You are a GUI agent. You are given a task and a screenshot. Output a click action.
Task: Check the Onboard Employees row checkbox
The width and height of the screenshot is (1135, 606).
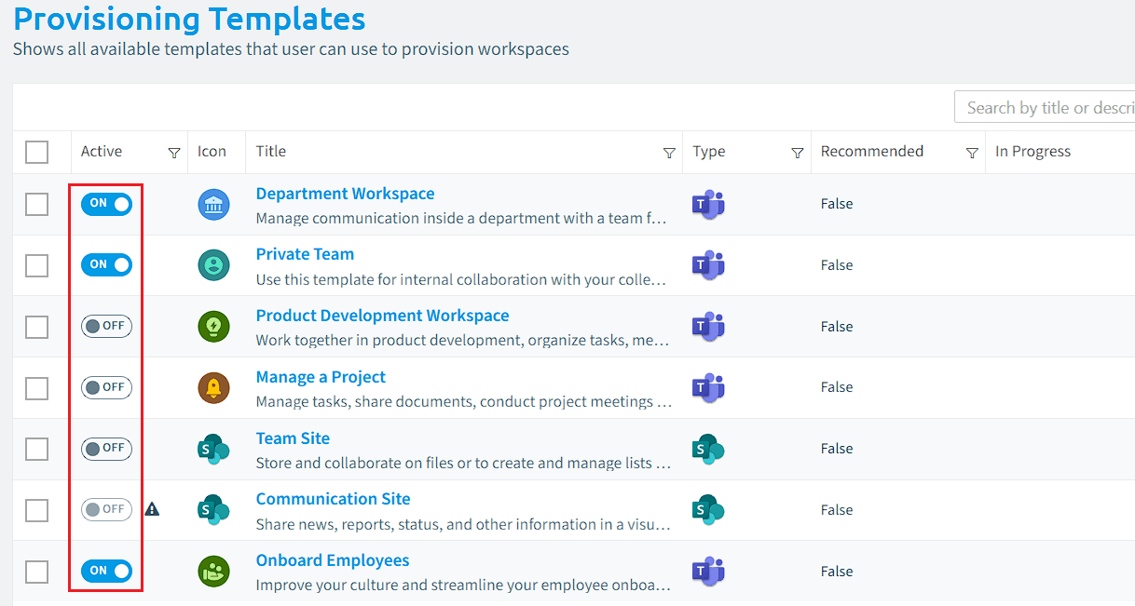click(x=37, y=572)
